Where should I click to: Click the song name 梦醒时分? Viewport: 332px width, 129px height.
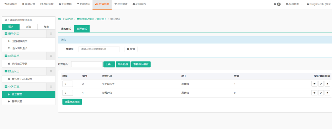coord(107,93)
